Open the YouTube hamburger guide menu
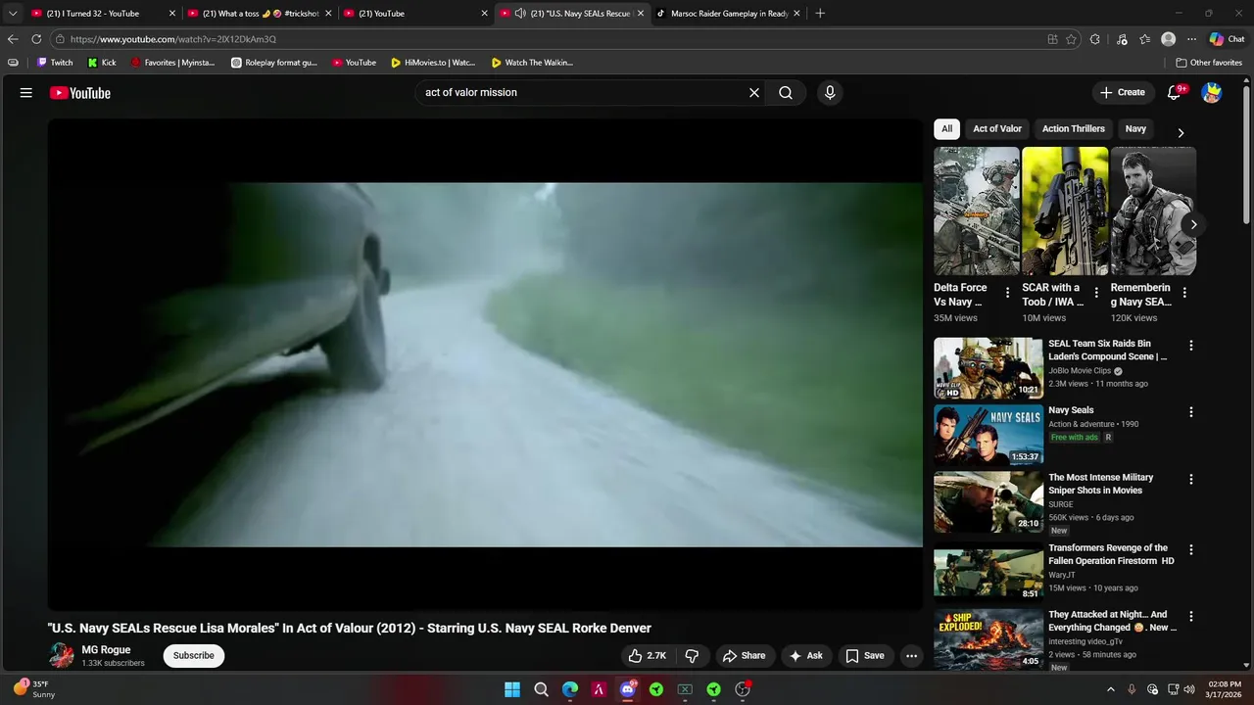1254x705 pixels. (26, 93)
